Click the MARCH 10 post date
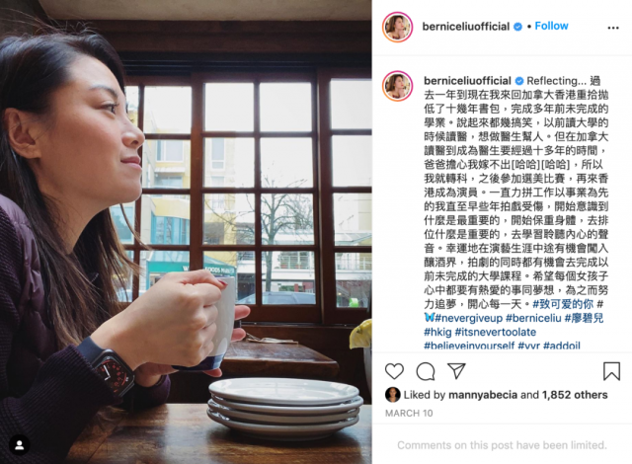Image resolution: width=632 pixels, height=464 pixels. click(x=409, y=414)
